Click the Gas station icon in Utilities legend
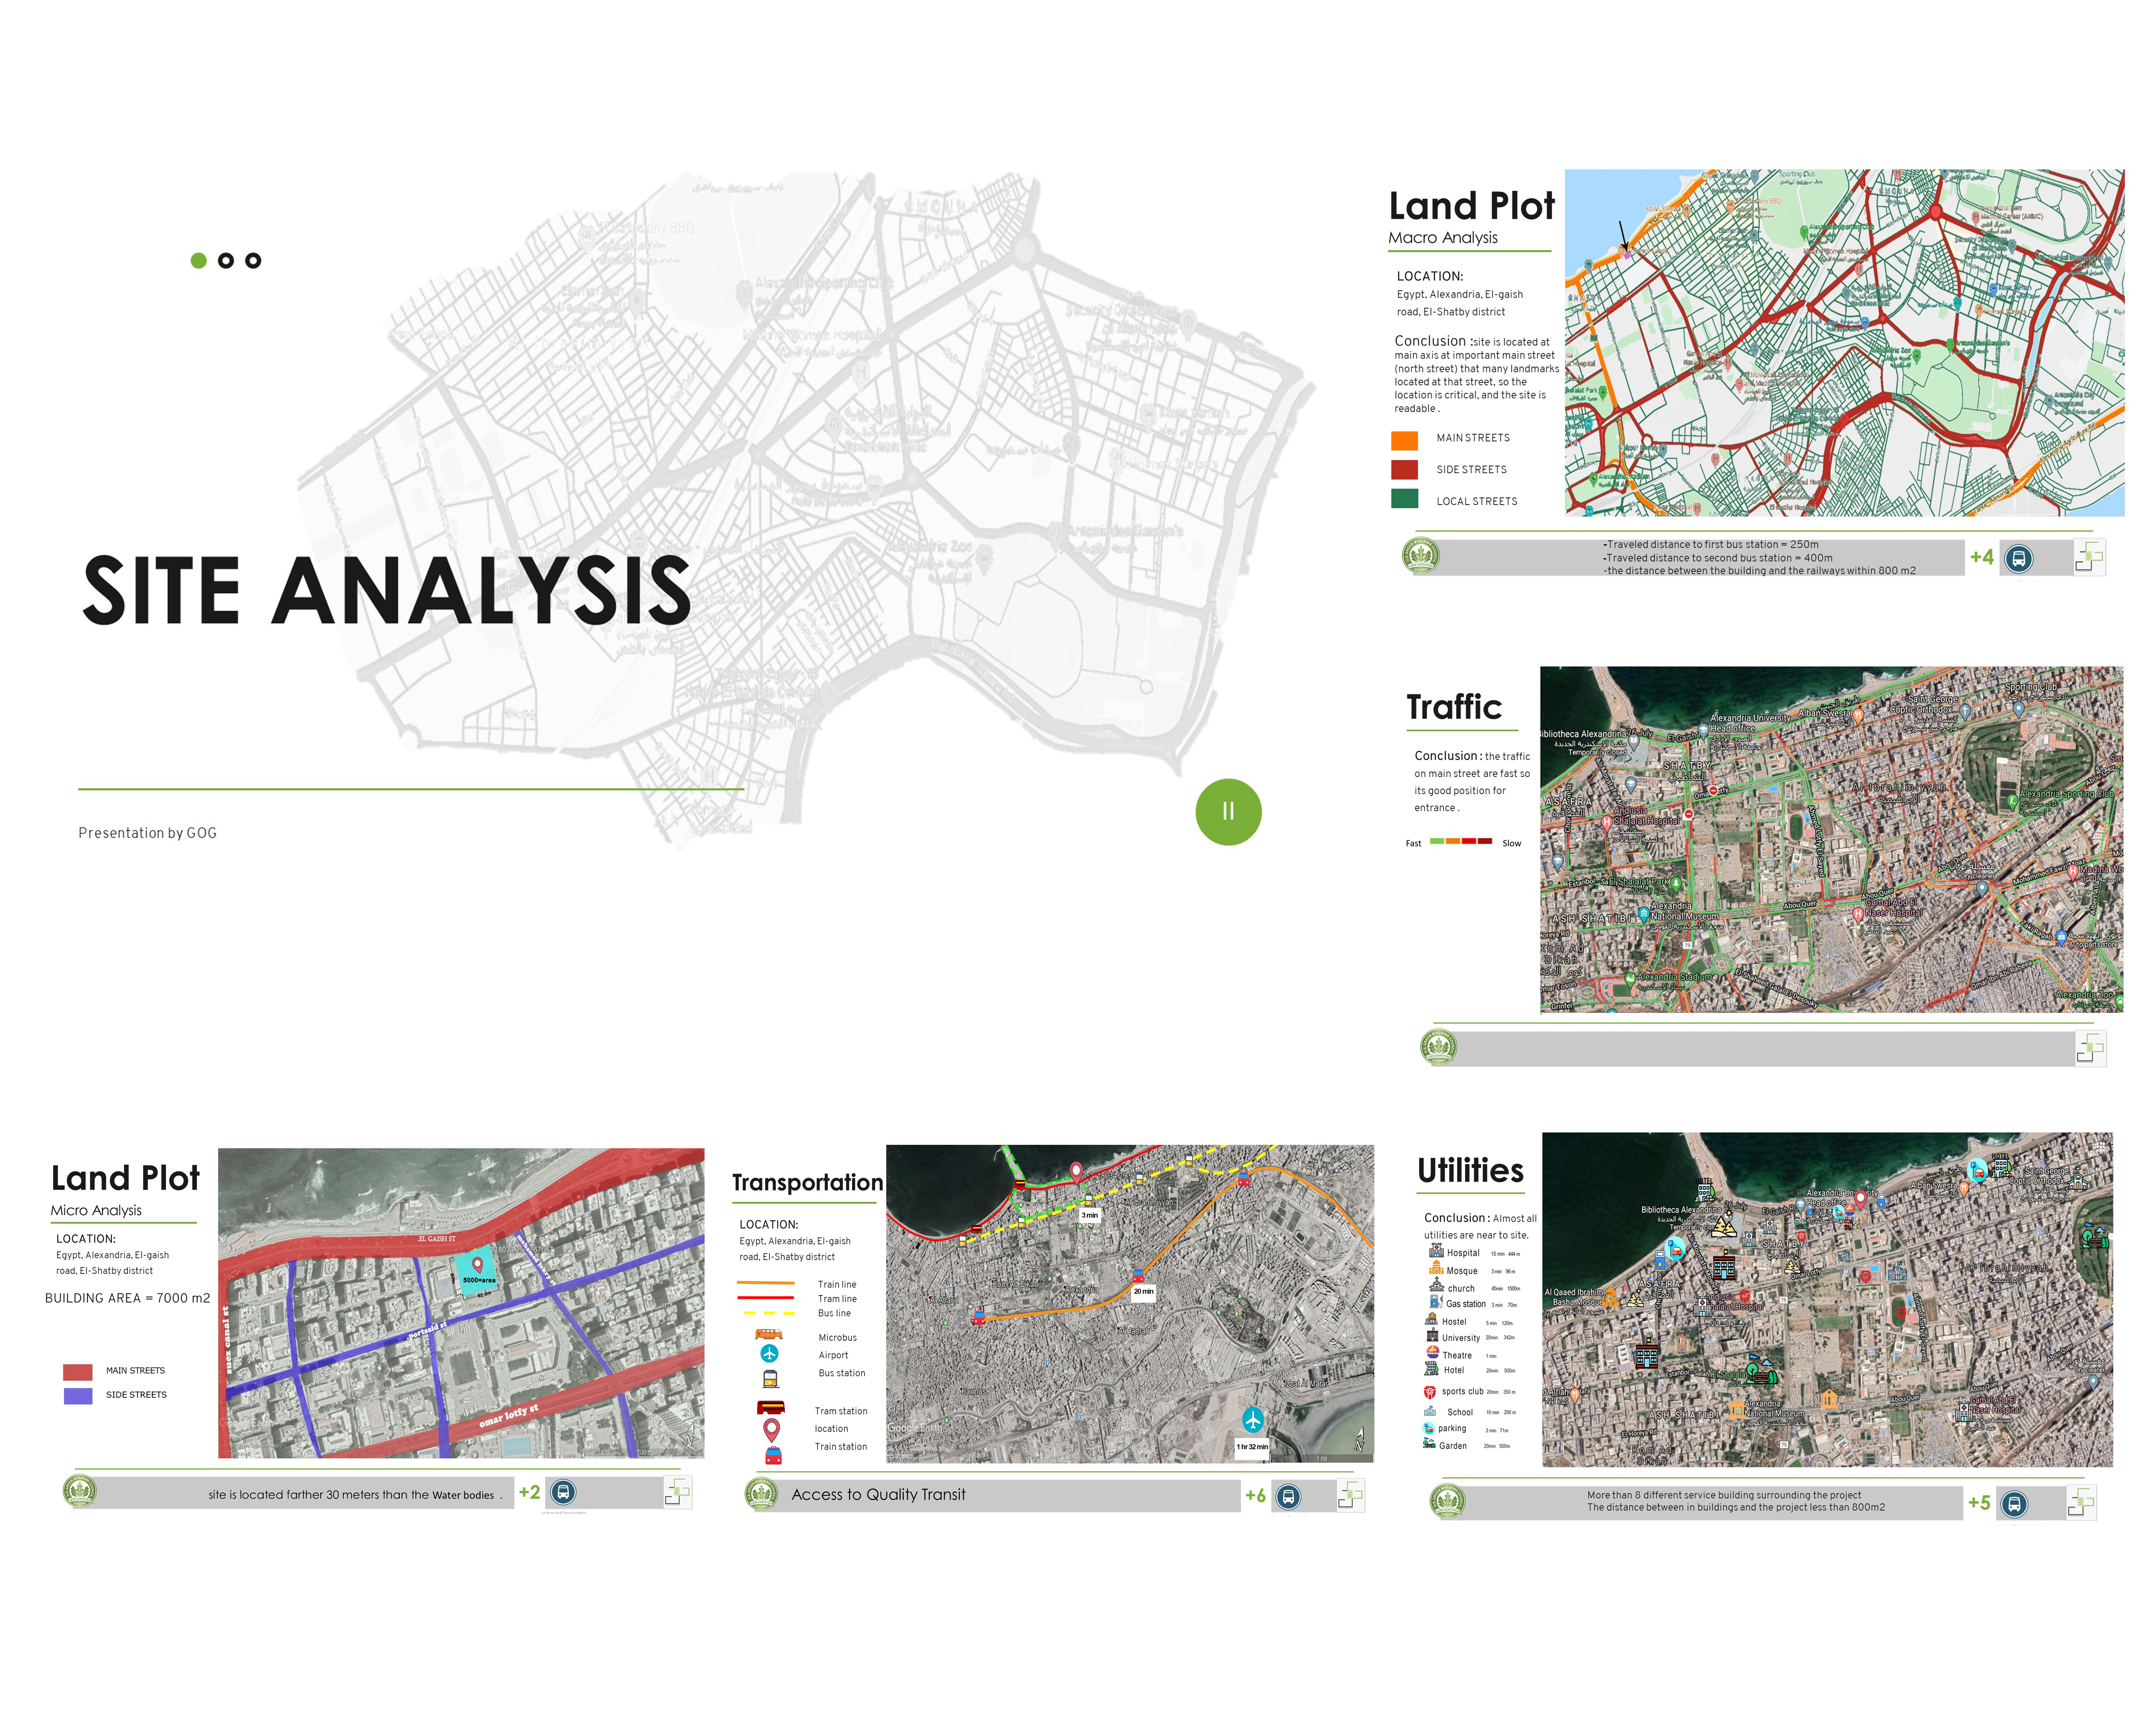 point(1436,1302)
